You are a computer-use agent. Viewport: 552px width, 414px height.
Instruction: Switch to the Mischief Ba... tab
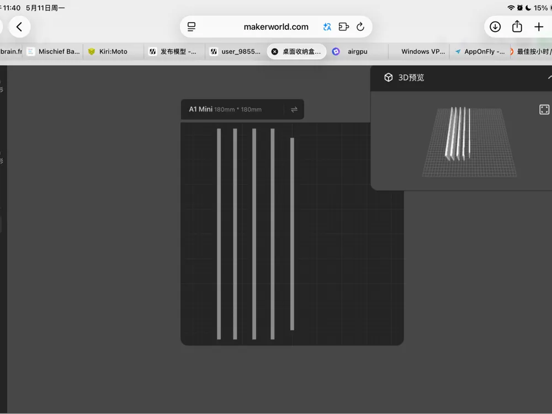[x=53, y=51]
